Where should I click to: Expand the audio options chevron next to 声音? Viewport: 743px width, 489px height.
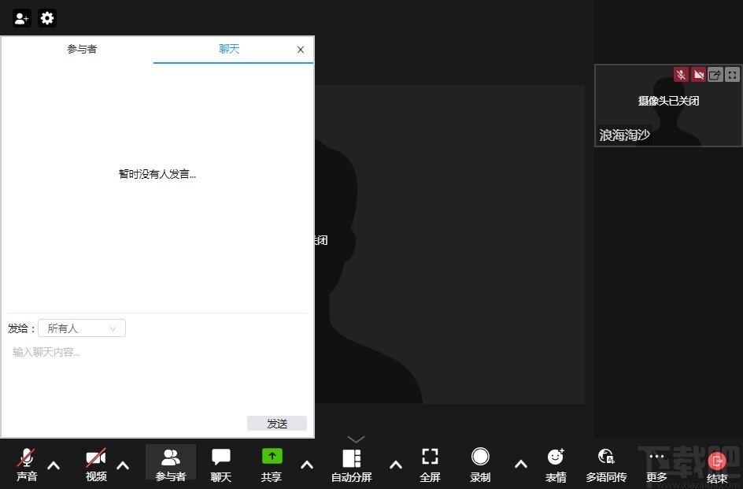(x=53, y=465)
